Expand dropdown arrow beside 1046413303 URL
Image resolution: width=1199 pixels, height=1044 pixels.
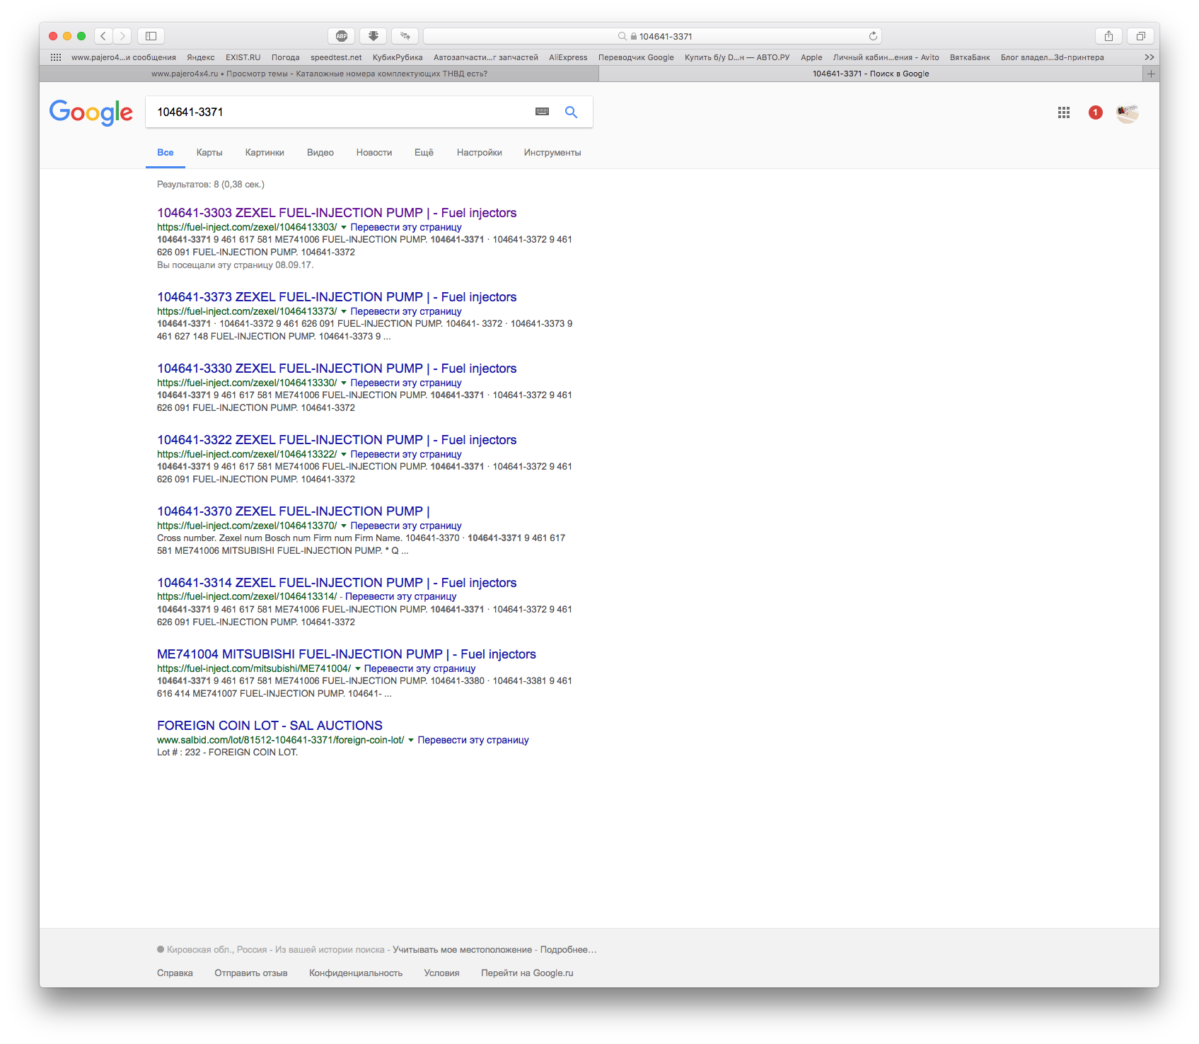point(344,227)
